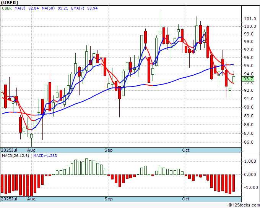Select the MACD:-1.263 value readout

[x=45, y=156]
